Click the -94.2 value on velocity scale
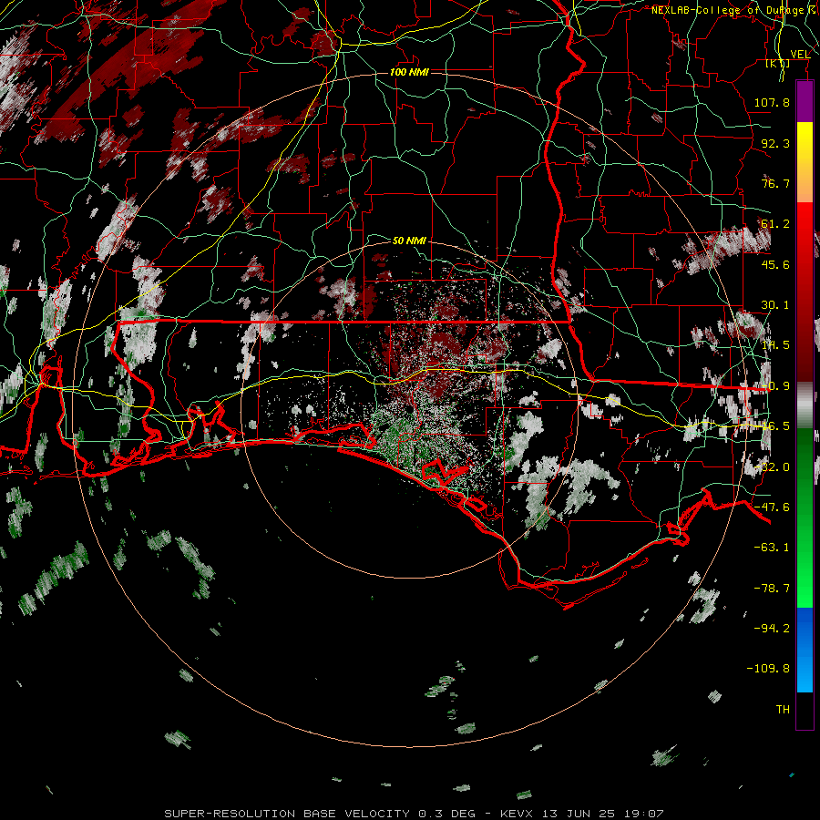820x820 pixels. point(772,628)
